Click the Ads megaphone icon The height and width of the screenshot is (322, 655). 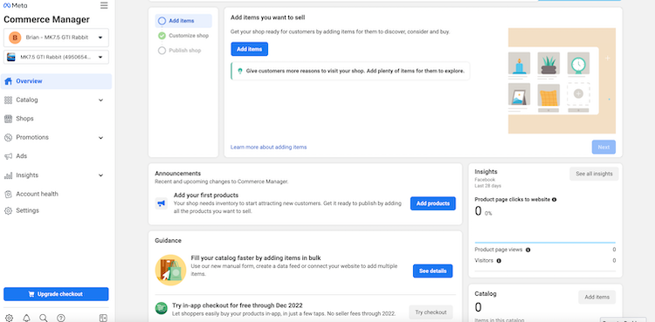pos(8,156)
